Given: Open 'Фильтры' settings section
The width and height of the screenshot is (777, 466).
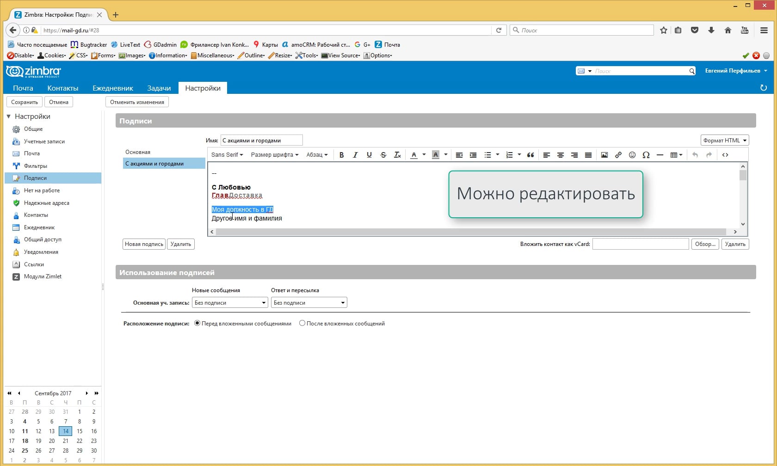Looking at the screenshot, I should coord(35,166).
